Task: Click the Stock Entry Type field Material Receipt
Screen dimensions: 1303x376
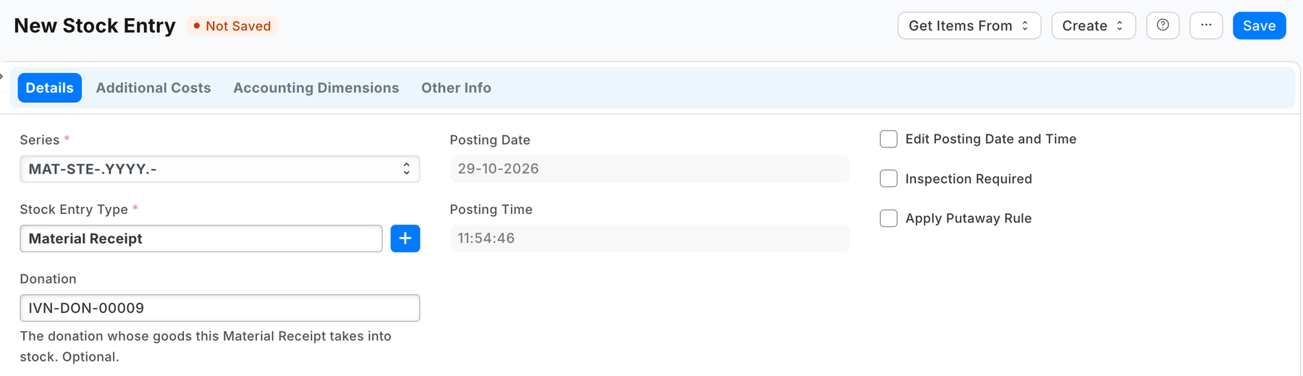Action: (x=201, y=239)
